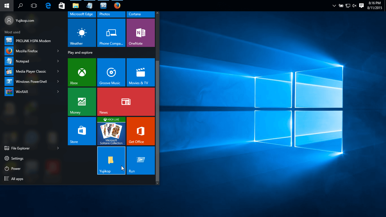The height and width of the screenshot is (217, 386).
Task: Open WinRAR from Most used list
Action: pyautogui.click(x=32, y=92)
